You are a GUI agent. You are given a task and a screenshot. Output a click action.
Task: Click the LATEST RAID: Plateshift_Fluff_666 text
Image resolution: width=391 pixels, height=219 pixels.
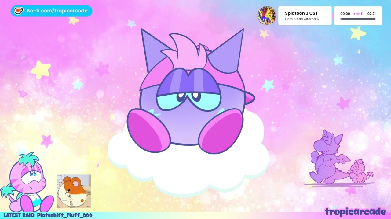(x=48, y=215)
